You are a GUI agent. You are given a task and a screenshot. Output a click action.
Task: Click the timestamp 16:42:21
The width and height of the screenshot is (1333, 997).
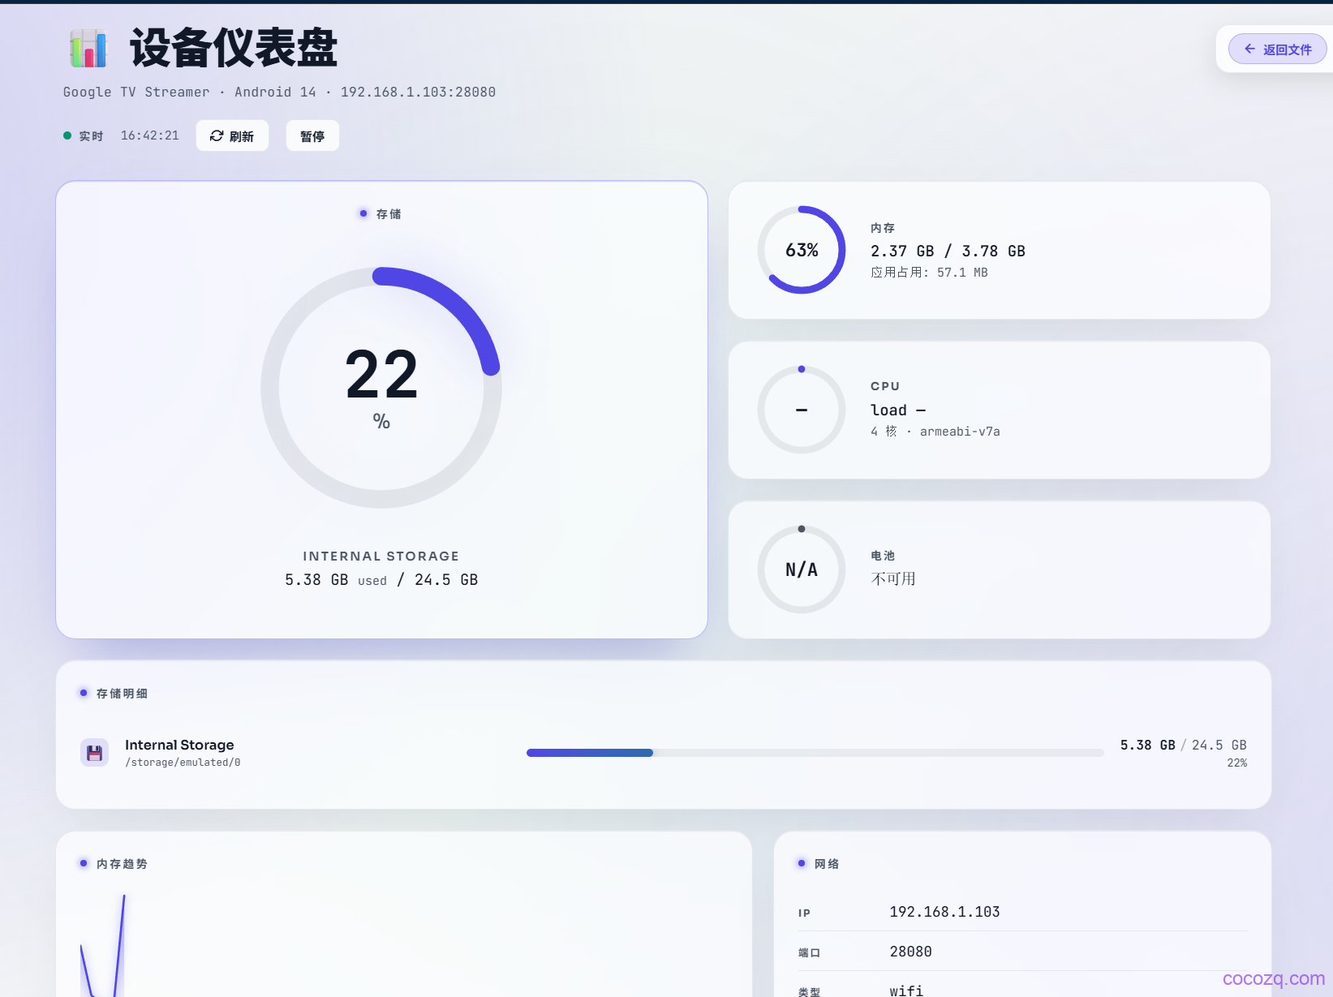click(150, 135)
